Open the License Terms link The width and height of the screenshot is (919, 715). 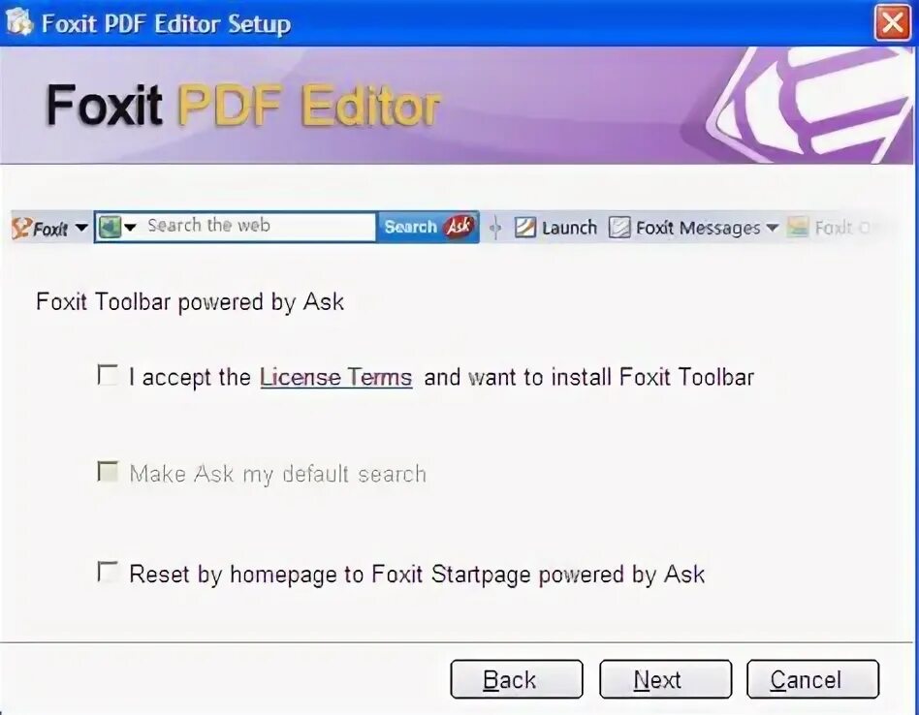point(335,377)
